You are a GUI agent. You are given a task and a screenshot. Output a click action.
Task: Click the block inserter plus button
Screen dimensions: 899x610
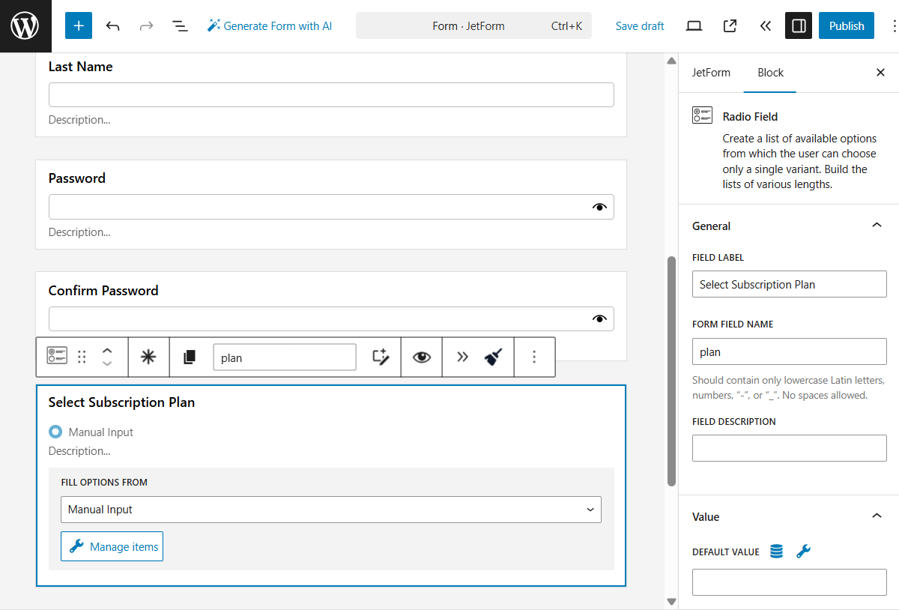point(79,26)
